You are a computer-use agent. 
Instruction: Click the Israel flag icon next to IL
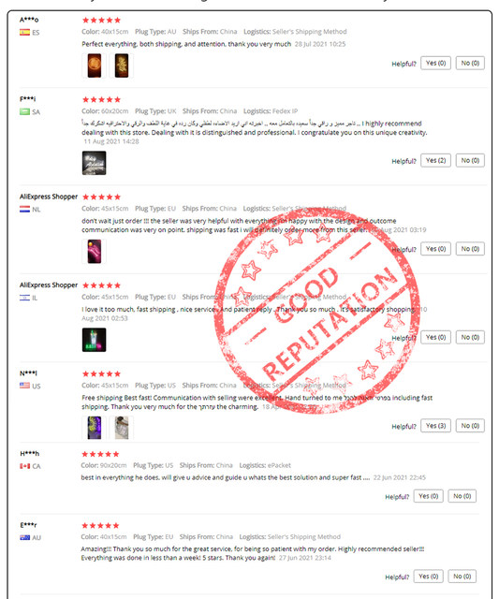pyautogui.click(x=25, y=298)
